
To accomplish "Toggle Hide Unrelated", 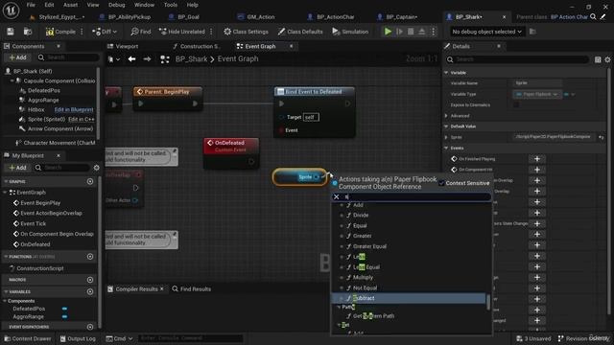I will [x=182, y=32].
